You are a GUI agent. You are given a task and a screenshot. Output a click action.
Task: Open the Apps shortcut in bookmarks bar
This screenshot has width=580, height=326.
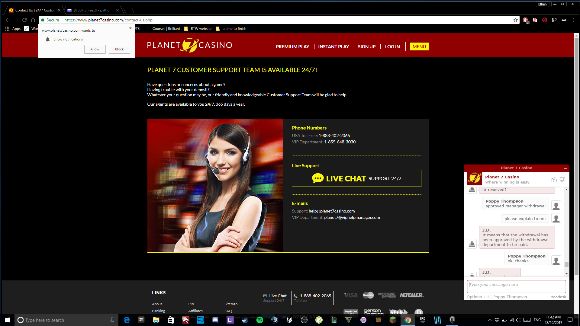13,29
